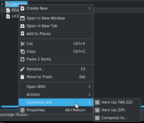Viewport: 144px width, 123px height.
Task: Click the scissors Cut icon
Action: [x=22, y=44]
